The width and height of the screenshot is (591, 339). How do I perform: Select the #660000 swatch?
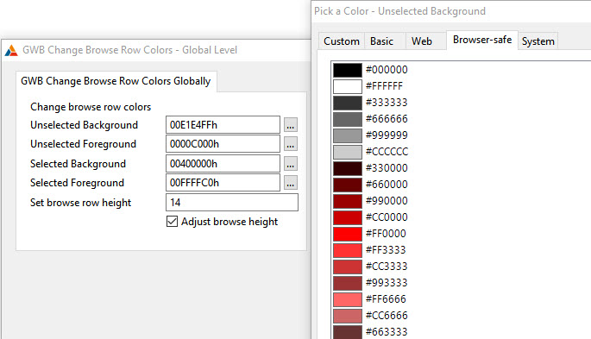click(348, 185)
